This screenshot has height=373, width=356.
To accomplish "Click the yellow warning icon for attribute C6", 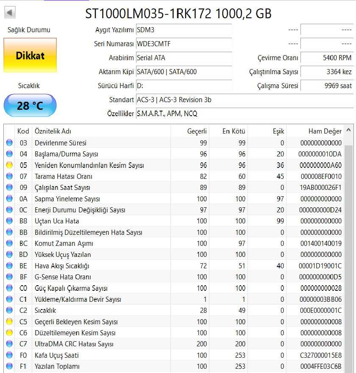I will point(9,333).
